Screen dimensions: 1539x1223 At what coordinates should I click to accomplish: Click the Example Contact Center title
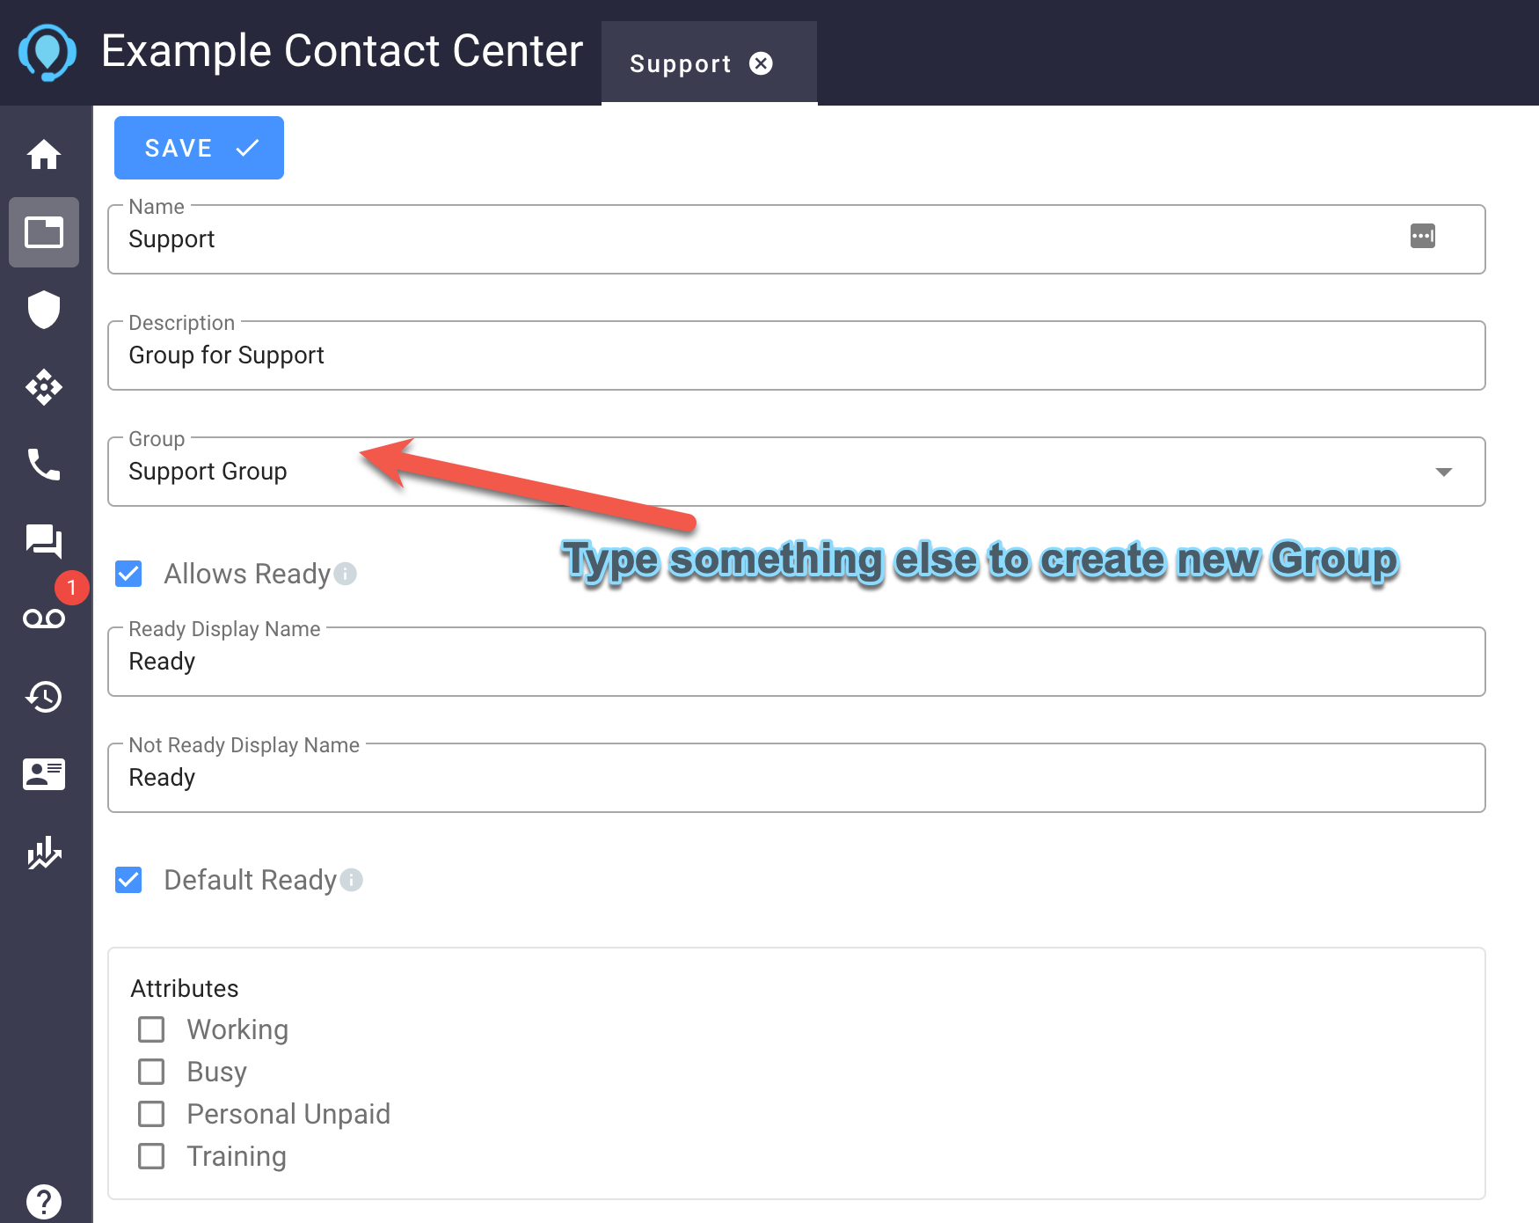pyautogui.click(x=342, y=51)
